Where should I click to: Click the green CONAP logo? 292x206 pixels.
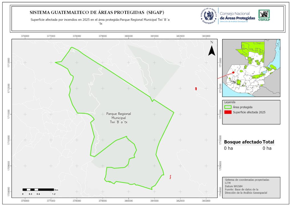pos(264,15)
